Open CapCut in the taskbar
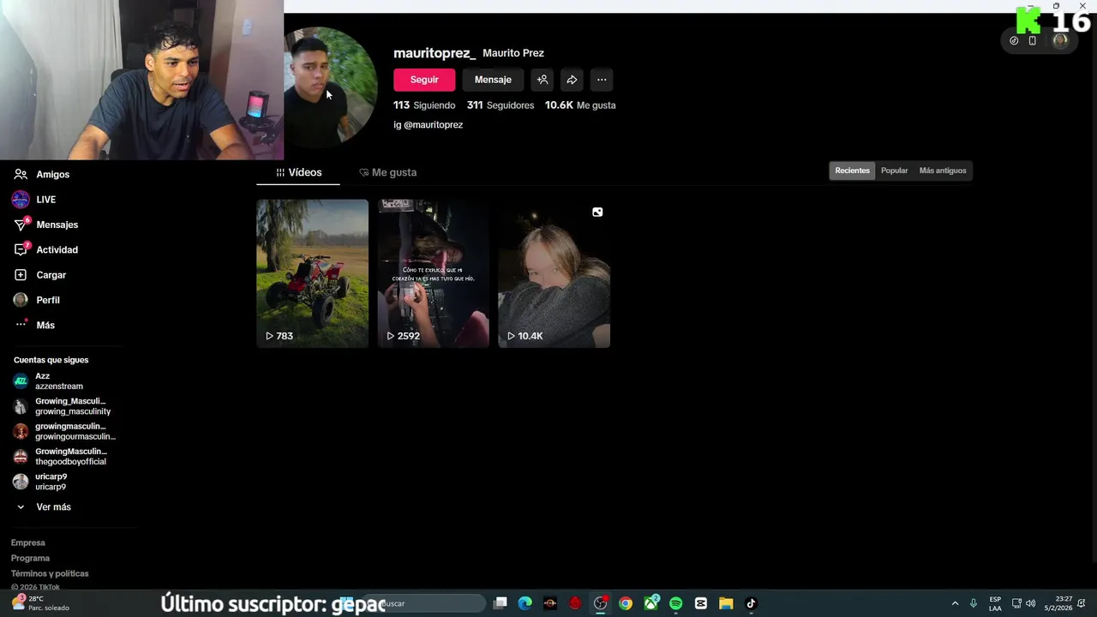 pos(701,603)
